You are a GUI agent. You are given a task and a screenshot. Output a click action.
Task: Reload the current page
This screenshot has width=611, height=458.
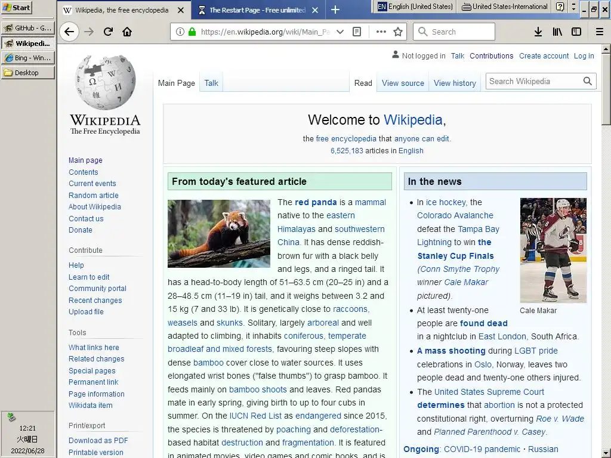click(x=109, y=32)
